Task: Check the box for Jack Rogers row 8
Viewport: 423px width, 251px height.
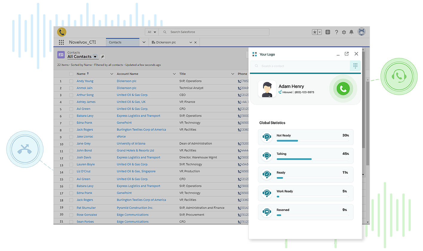Action: click(x=71, y=130)
